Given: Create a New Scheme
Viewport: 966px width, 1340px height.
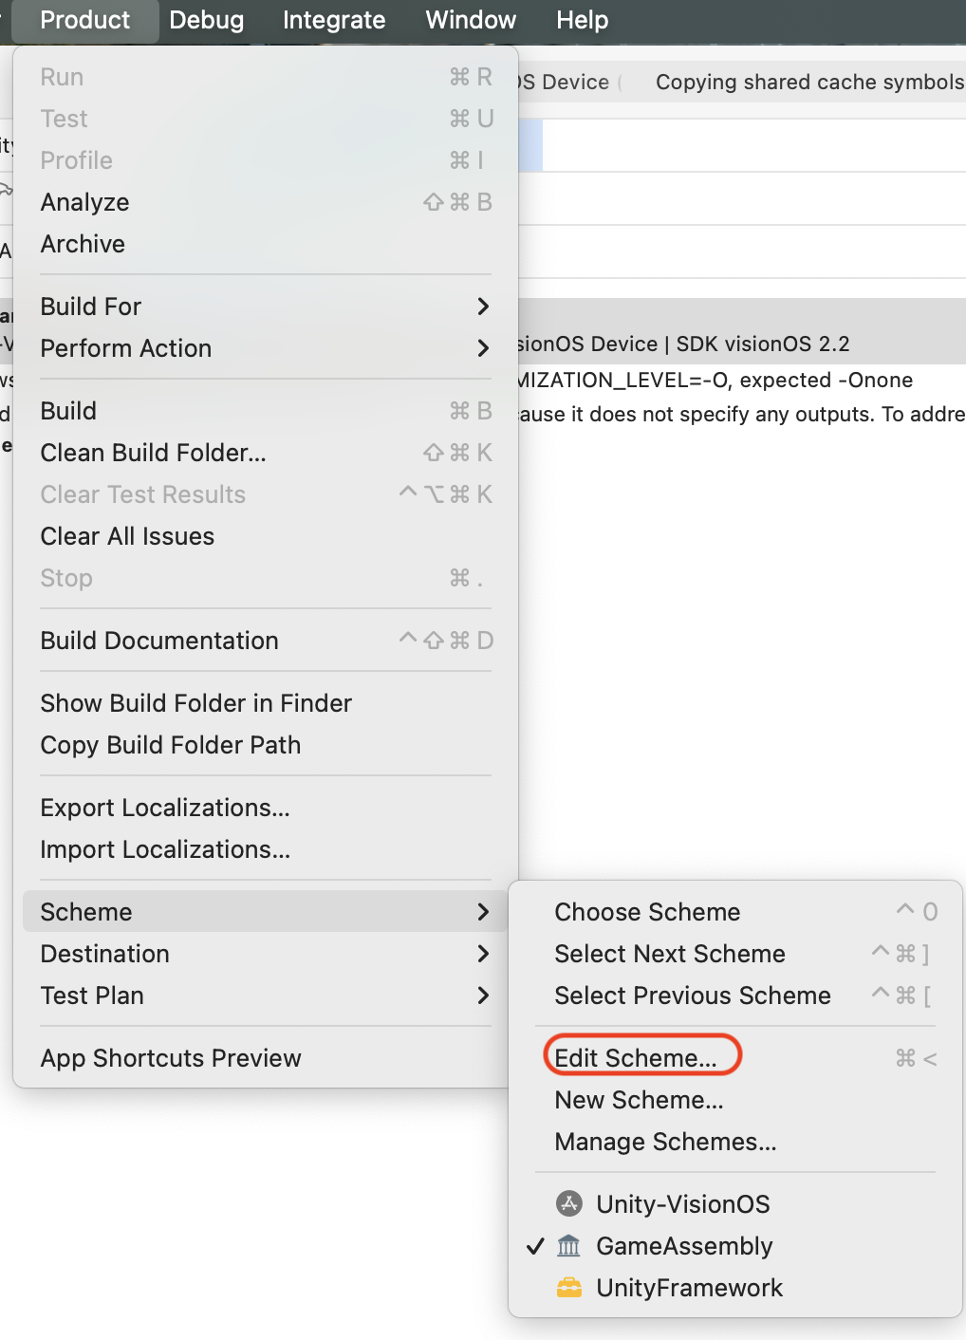Looking at the screenshot, I should coord(638,1100).
